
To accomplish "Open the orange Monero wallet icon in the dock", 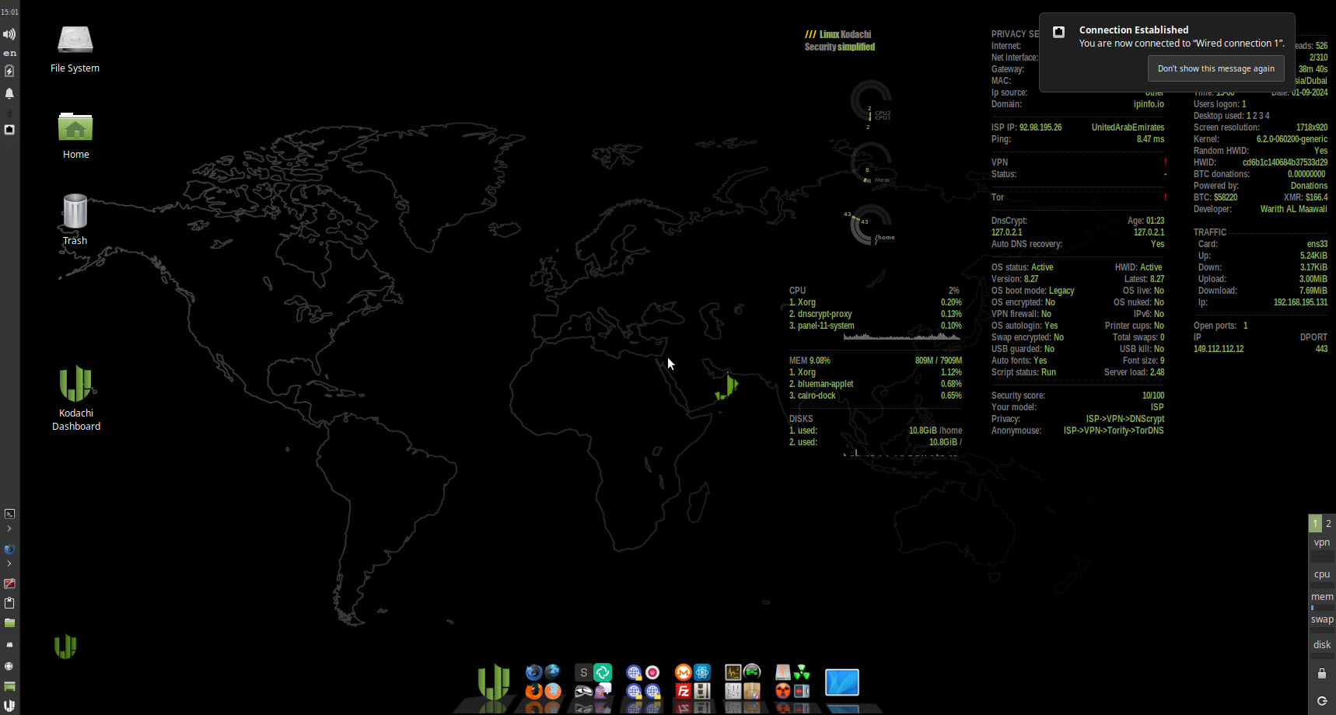I will coord(683,671).
